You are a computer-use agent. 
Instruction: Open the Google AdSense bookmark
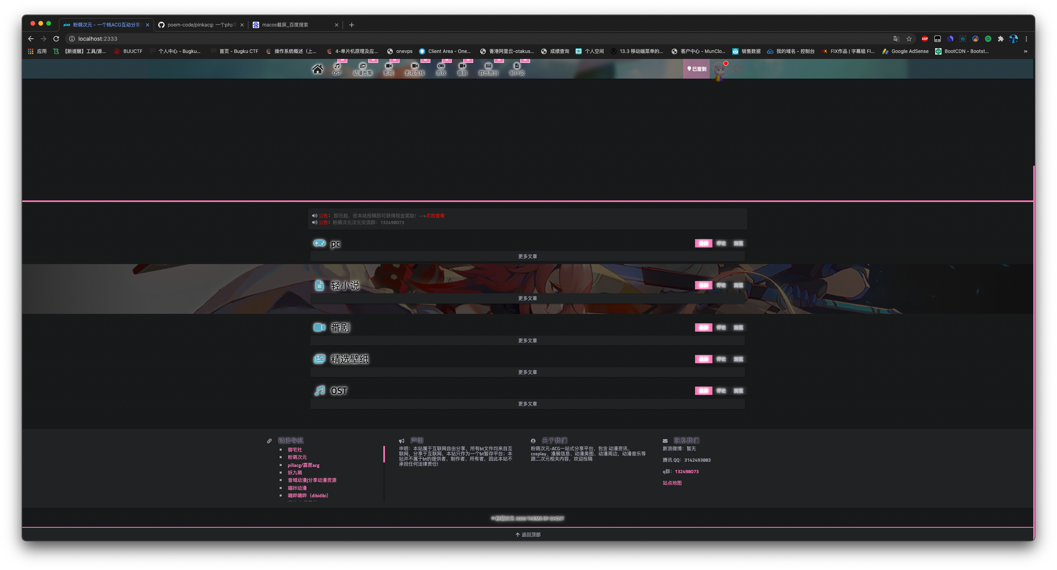tap(905, 51)
